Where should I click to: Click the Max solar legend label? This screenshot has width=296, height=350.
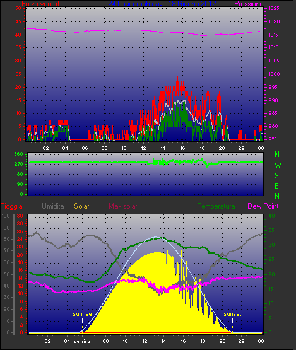(x=123, y=206)
